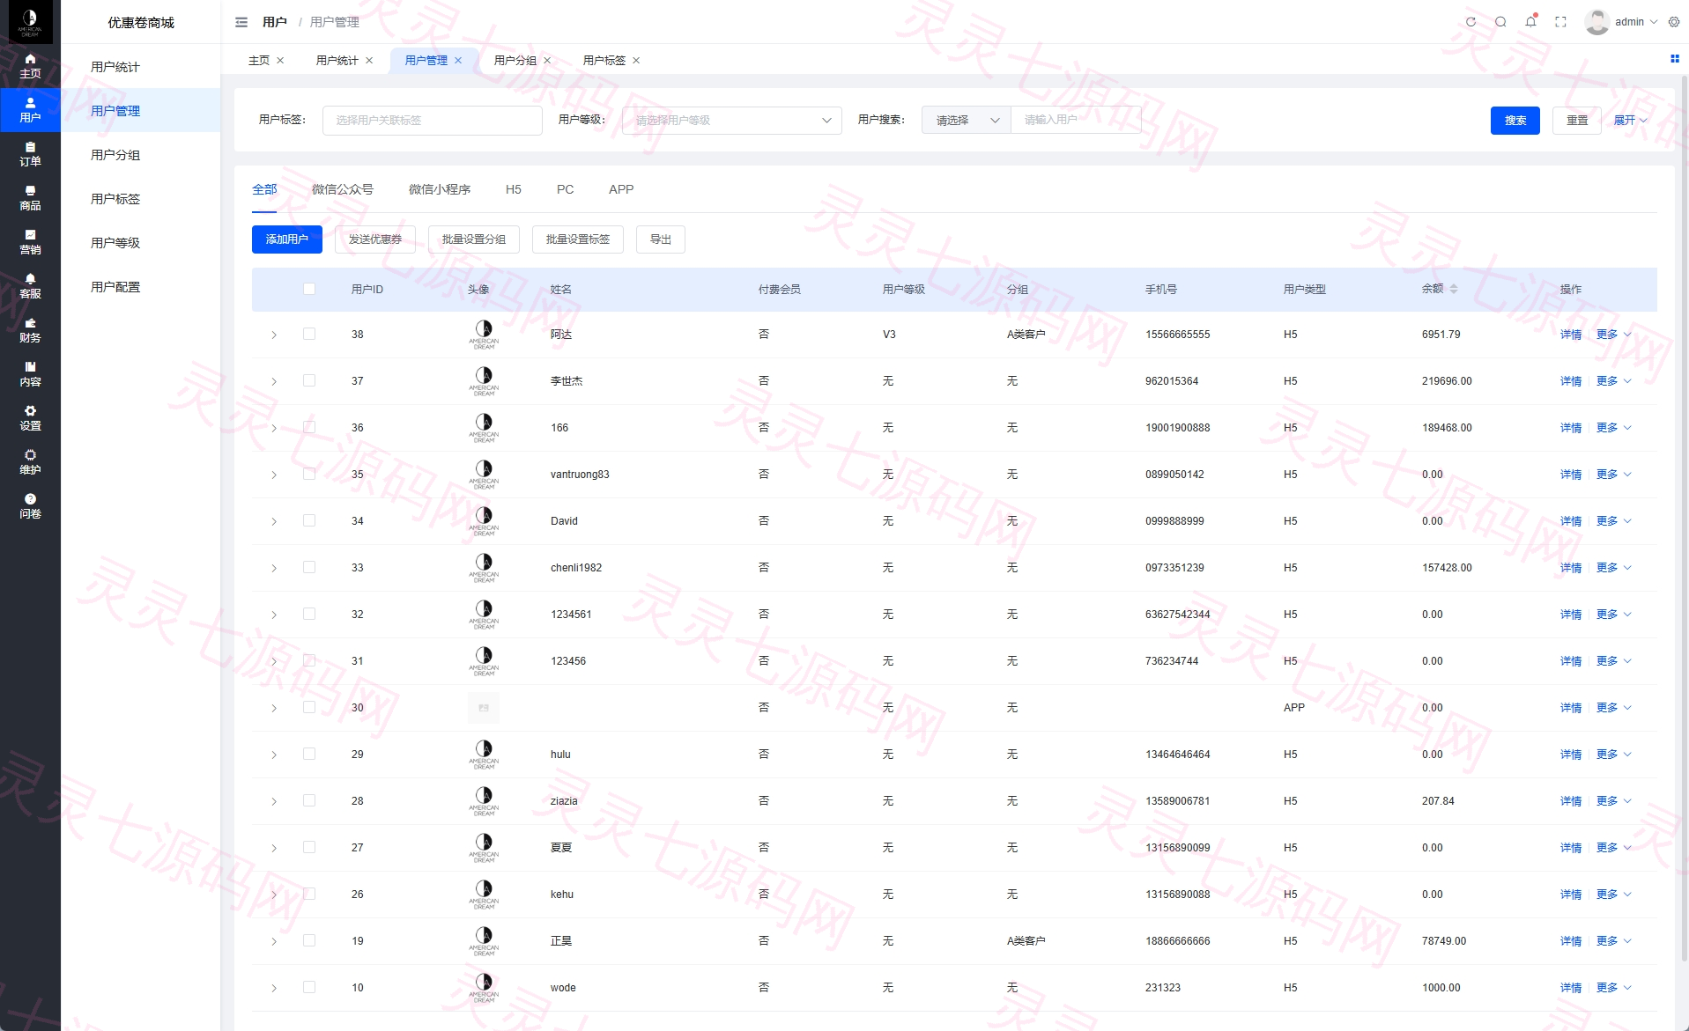Toggle fullscreen mode icon

(1560, 22)
